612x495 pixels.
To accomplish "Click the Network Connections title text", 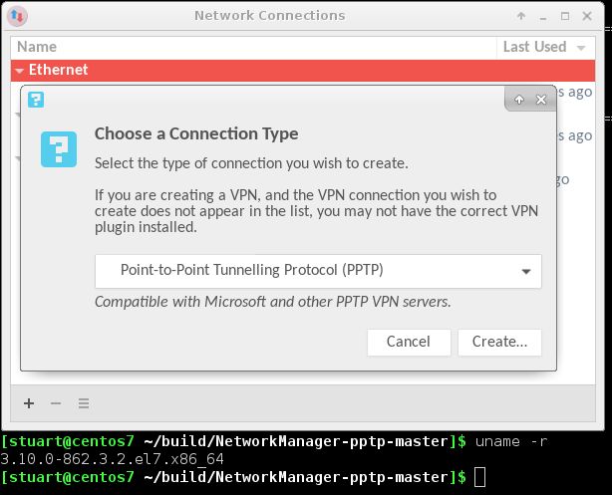I will coord(270,16).
